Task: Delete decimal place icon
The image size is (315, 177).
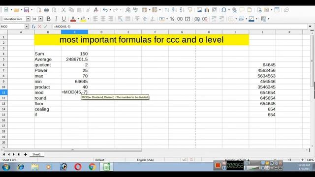Action: click(x=205, y=19)
